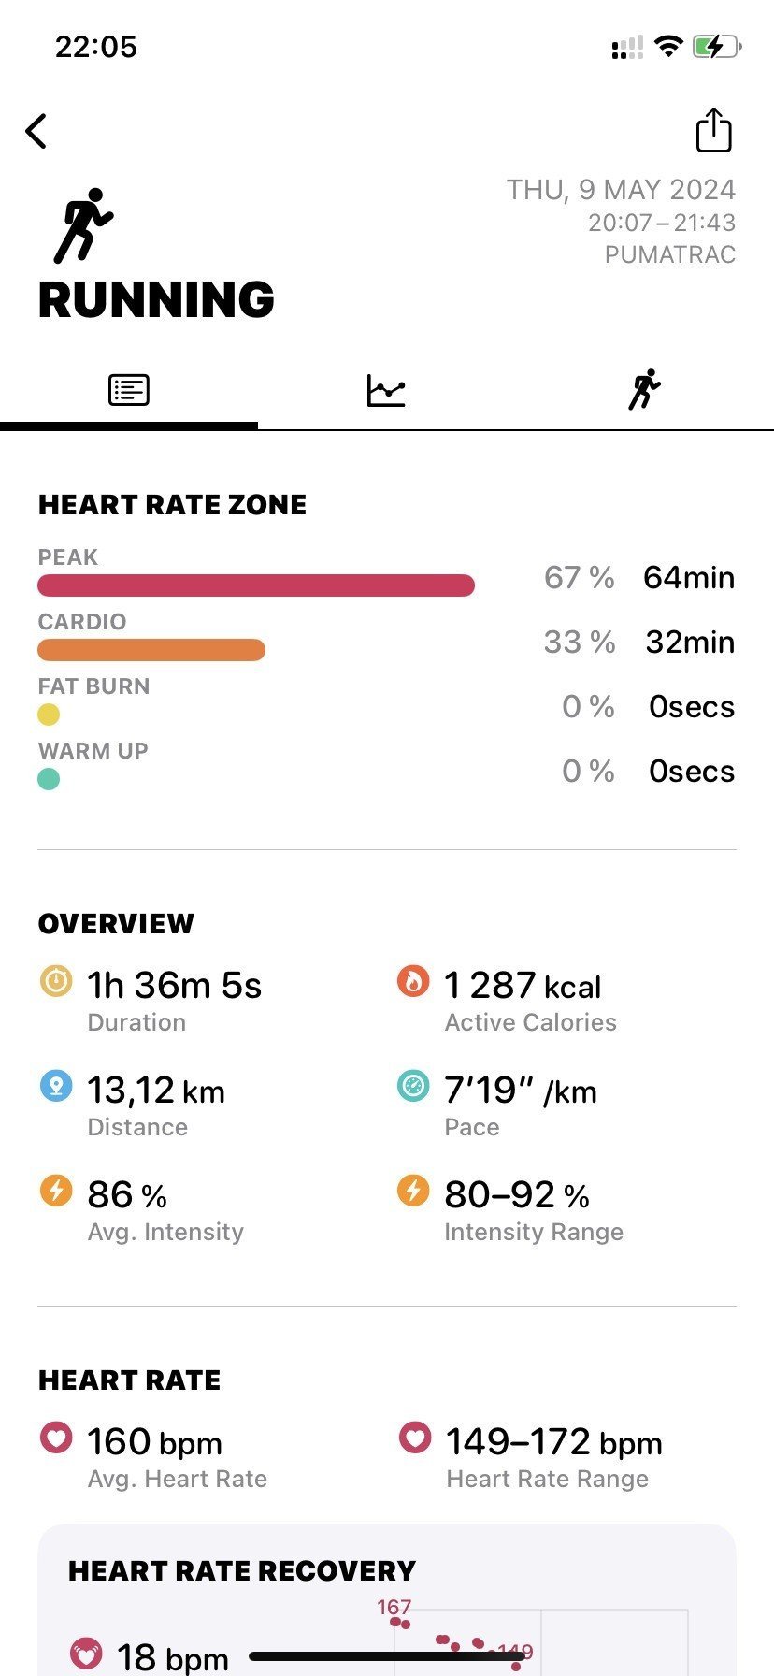Open the Heart Rate Recovery card
Screen dimensions: 774x1676
387,1600
